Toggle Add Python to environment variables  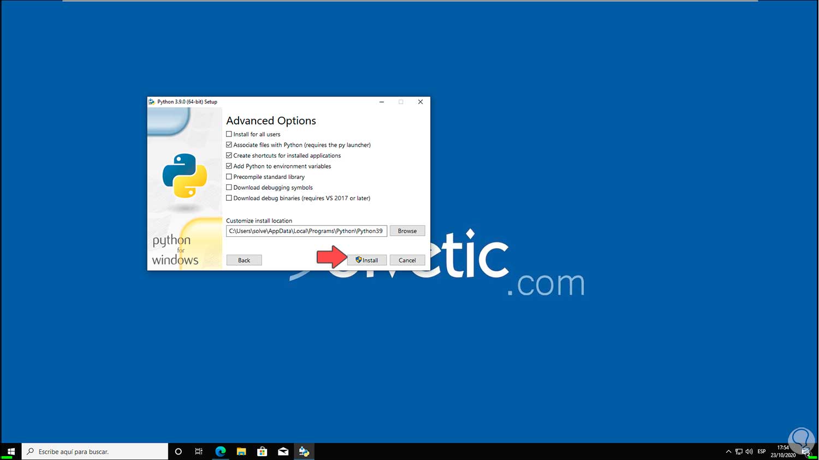pyautogui.click(x=229, y=166)
